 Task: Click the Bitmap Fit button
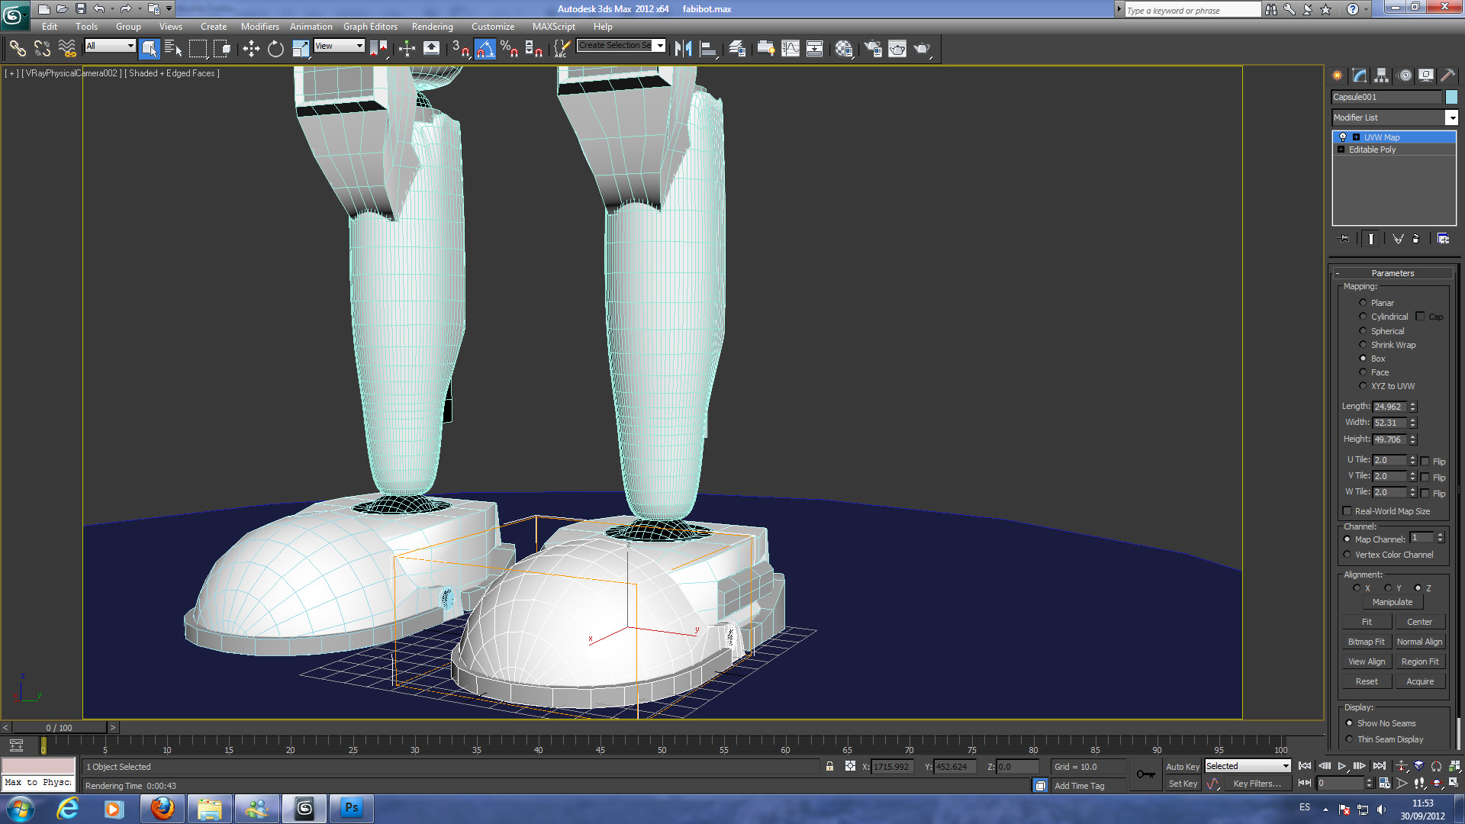click(x=1366, y=642)
